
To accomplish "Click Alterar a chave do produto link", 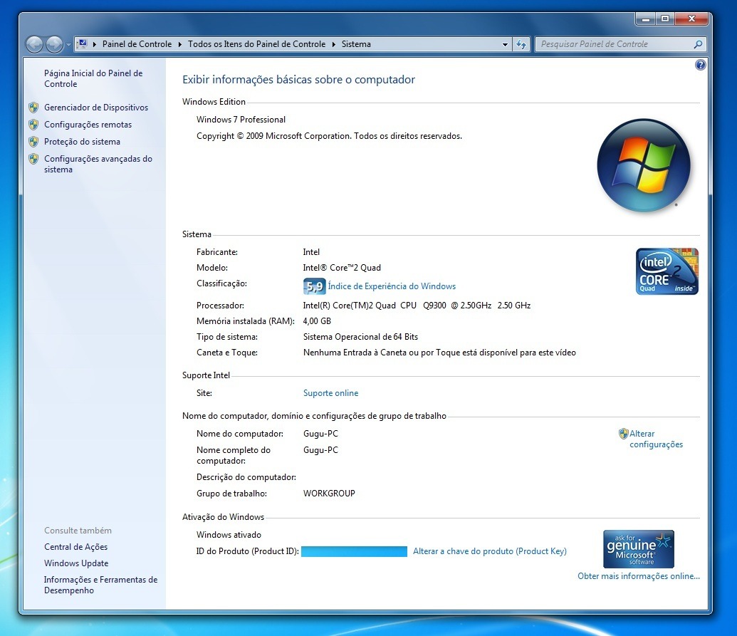I will [490, 551].
